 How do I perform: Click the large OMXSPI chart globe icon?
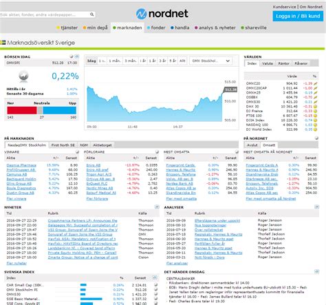23,76
